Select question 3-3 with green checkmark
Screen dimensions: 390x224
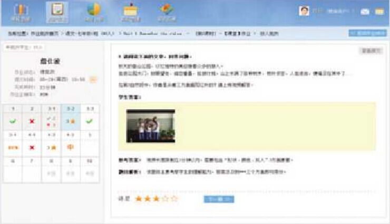(90, 121)
